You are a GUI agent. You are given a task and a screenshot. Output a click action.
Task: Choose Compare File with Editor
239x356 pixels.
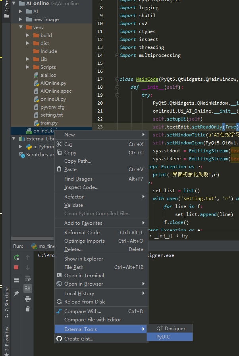pos(101,320)
